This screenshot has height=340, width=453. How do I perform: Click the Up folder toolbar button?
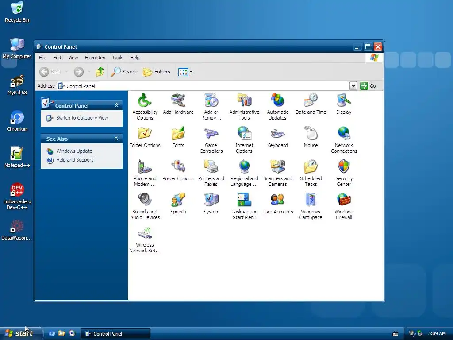(100, 72)
